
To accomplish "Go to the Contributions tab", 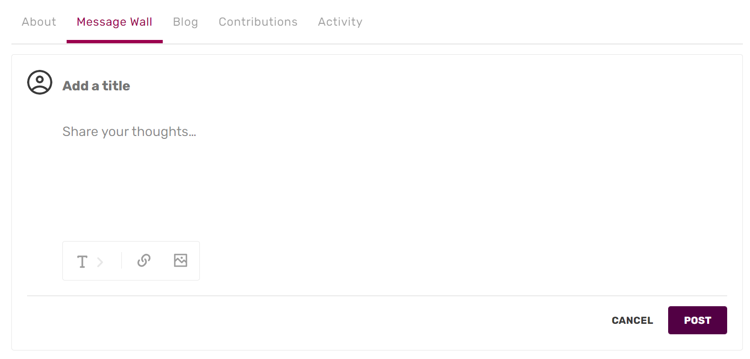I will pyautogui.click(x=258, y=22).
